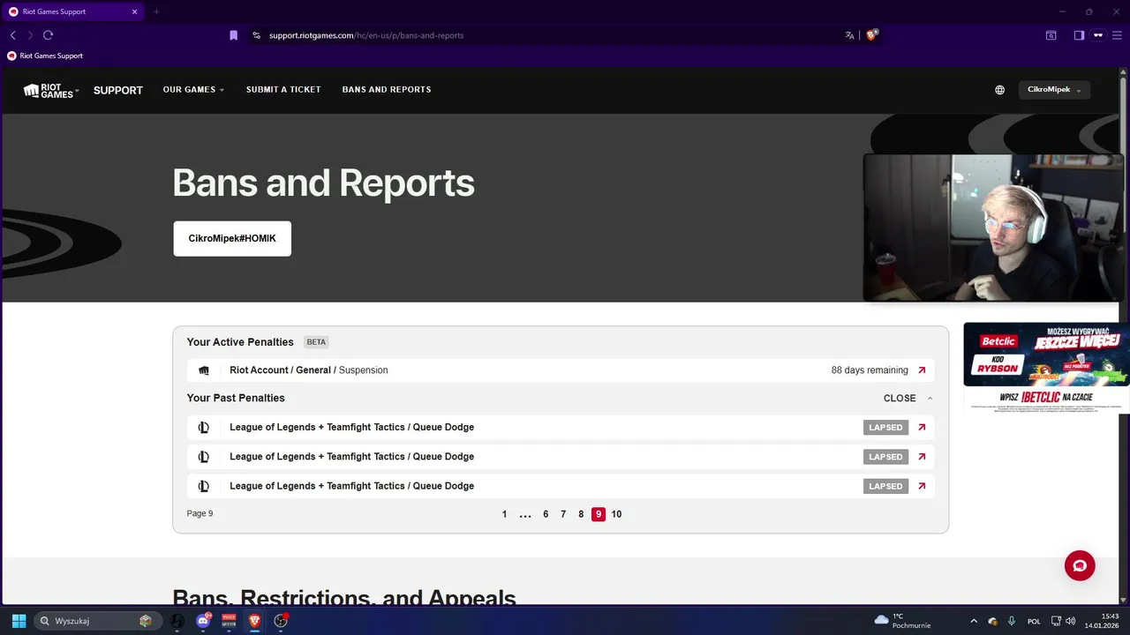
Task: Go to penalties page 6
Action: tap(546, 514)
